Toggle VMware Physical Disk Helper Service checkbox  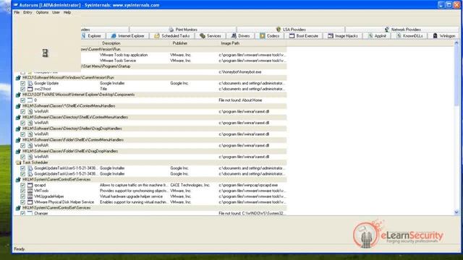click(22, 202)
